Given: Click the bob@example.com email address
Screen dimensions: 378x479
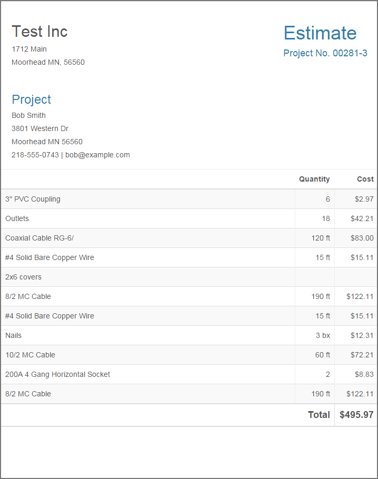Looking at the screenshot, I should [97, 155].
